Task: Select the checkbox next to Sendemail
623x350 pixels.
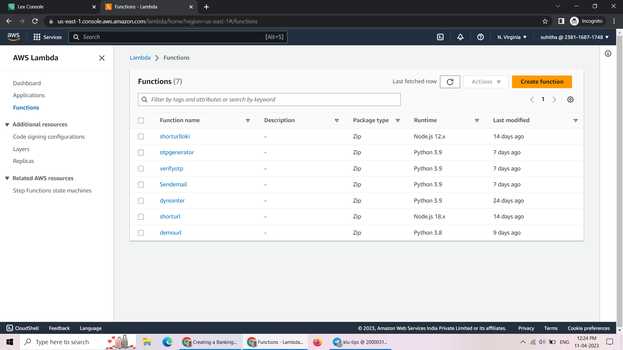Action: pos(141,184)
